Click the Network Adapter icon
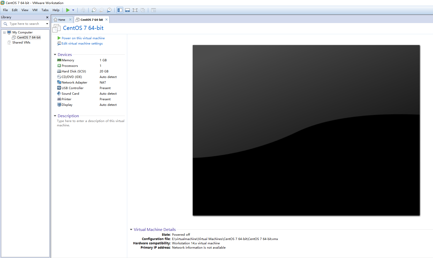Viewport: 433px width, 258px height. click(59, 83)
